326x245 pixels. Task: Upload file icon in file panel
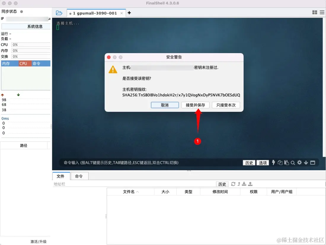250,184
